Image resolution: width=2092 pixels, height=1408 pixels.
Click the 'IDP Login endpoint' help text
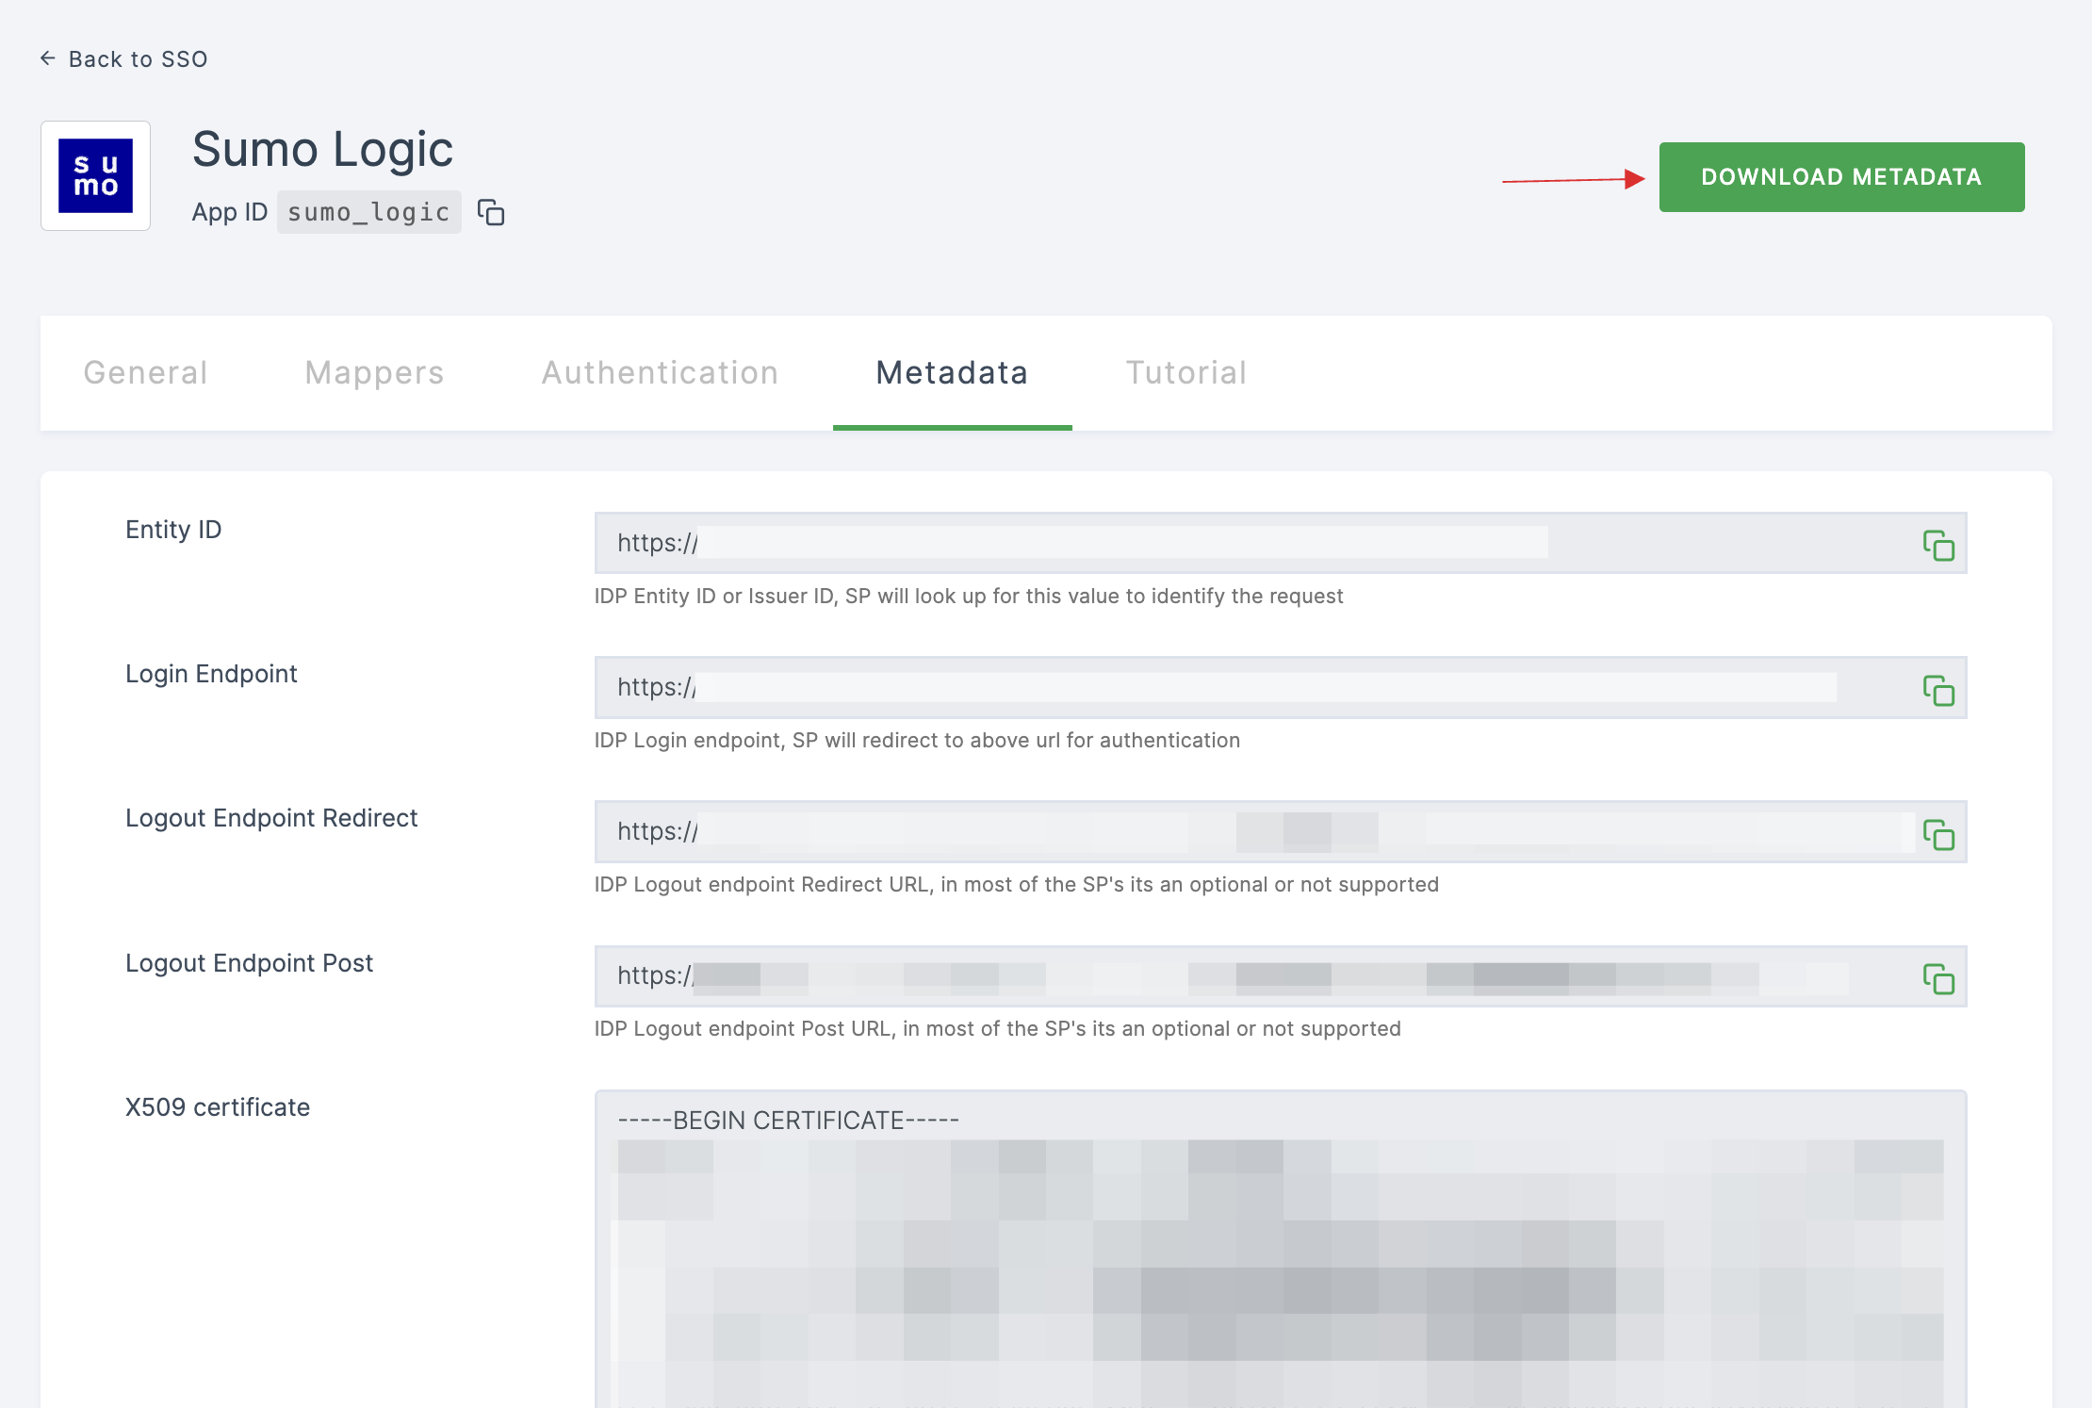point(917,740)
